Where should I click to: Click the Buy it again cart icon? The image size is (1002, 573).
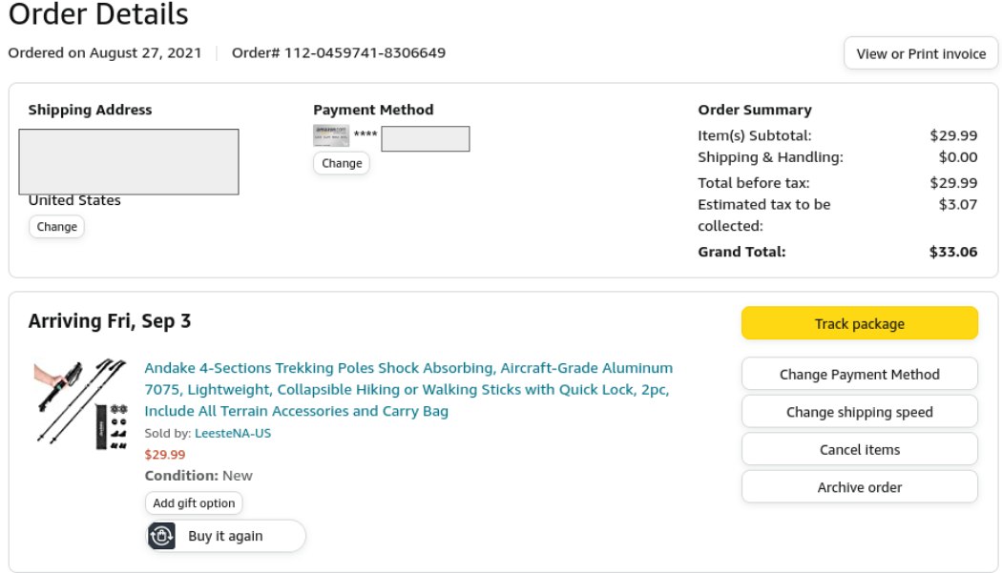coord(162,536)
